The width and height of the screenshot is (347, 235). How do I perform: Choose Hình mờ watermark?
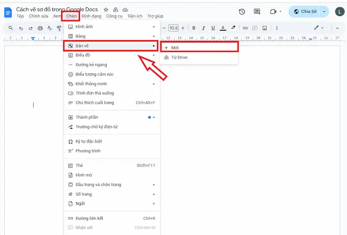[x=112, y=175]
